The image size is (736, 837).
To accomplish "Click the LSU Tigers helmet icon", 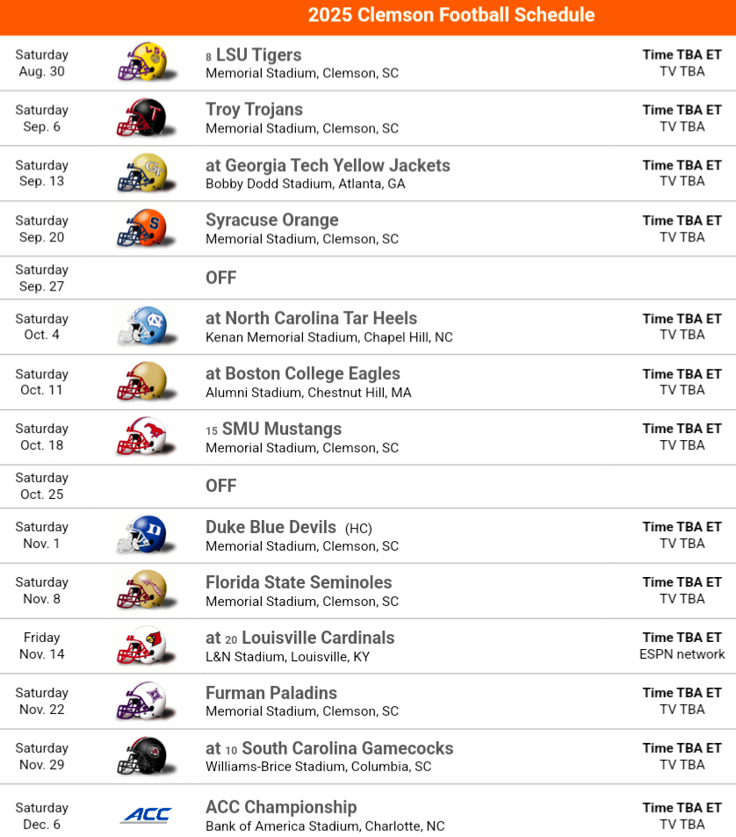I will click(x=142, y=62).
